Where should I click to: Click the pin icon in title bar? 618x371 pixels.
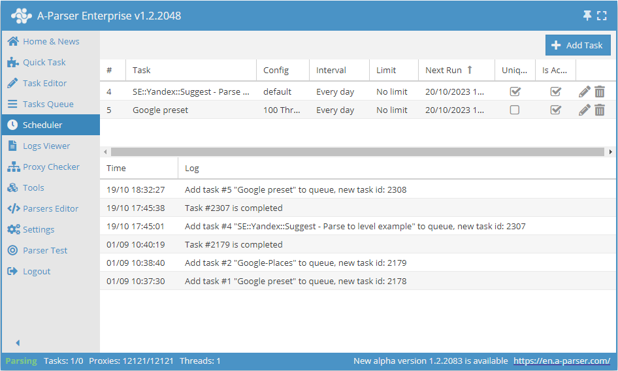(x=587, y=16)
